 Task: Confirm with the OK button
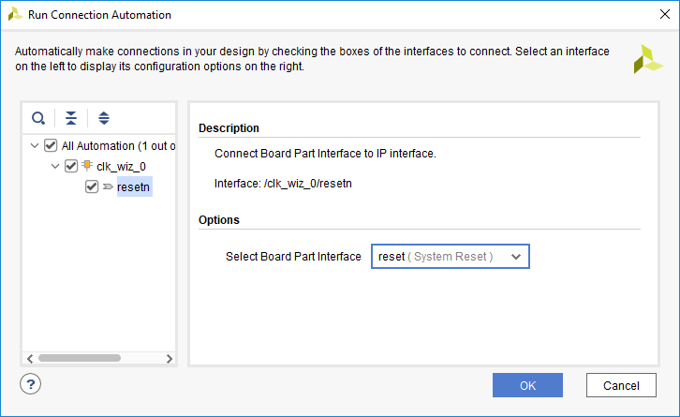tap(527, 385)
